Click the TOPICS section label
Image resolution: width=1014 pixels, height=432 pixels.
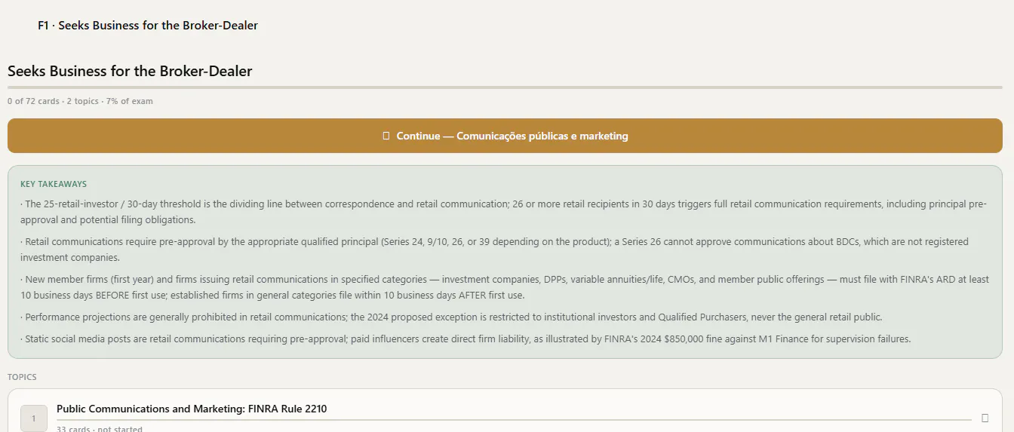22,377
